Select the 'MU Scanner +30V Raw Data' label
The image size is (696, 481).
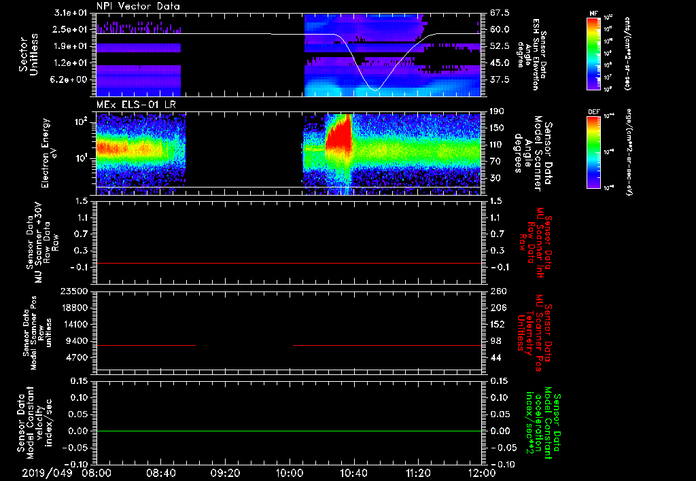[x=42, y=243]
